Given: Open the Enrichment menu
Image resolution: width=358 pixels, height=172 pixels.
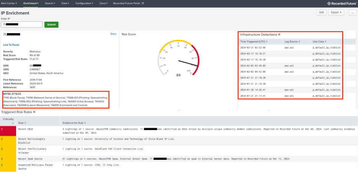Looking at the screenshot, I should [x=31, y=3].
